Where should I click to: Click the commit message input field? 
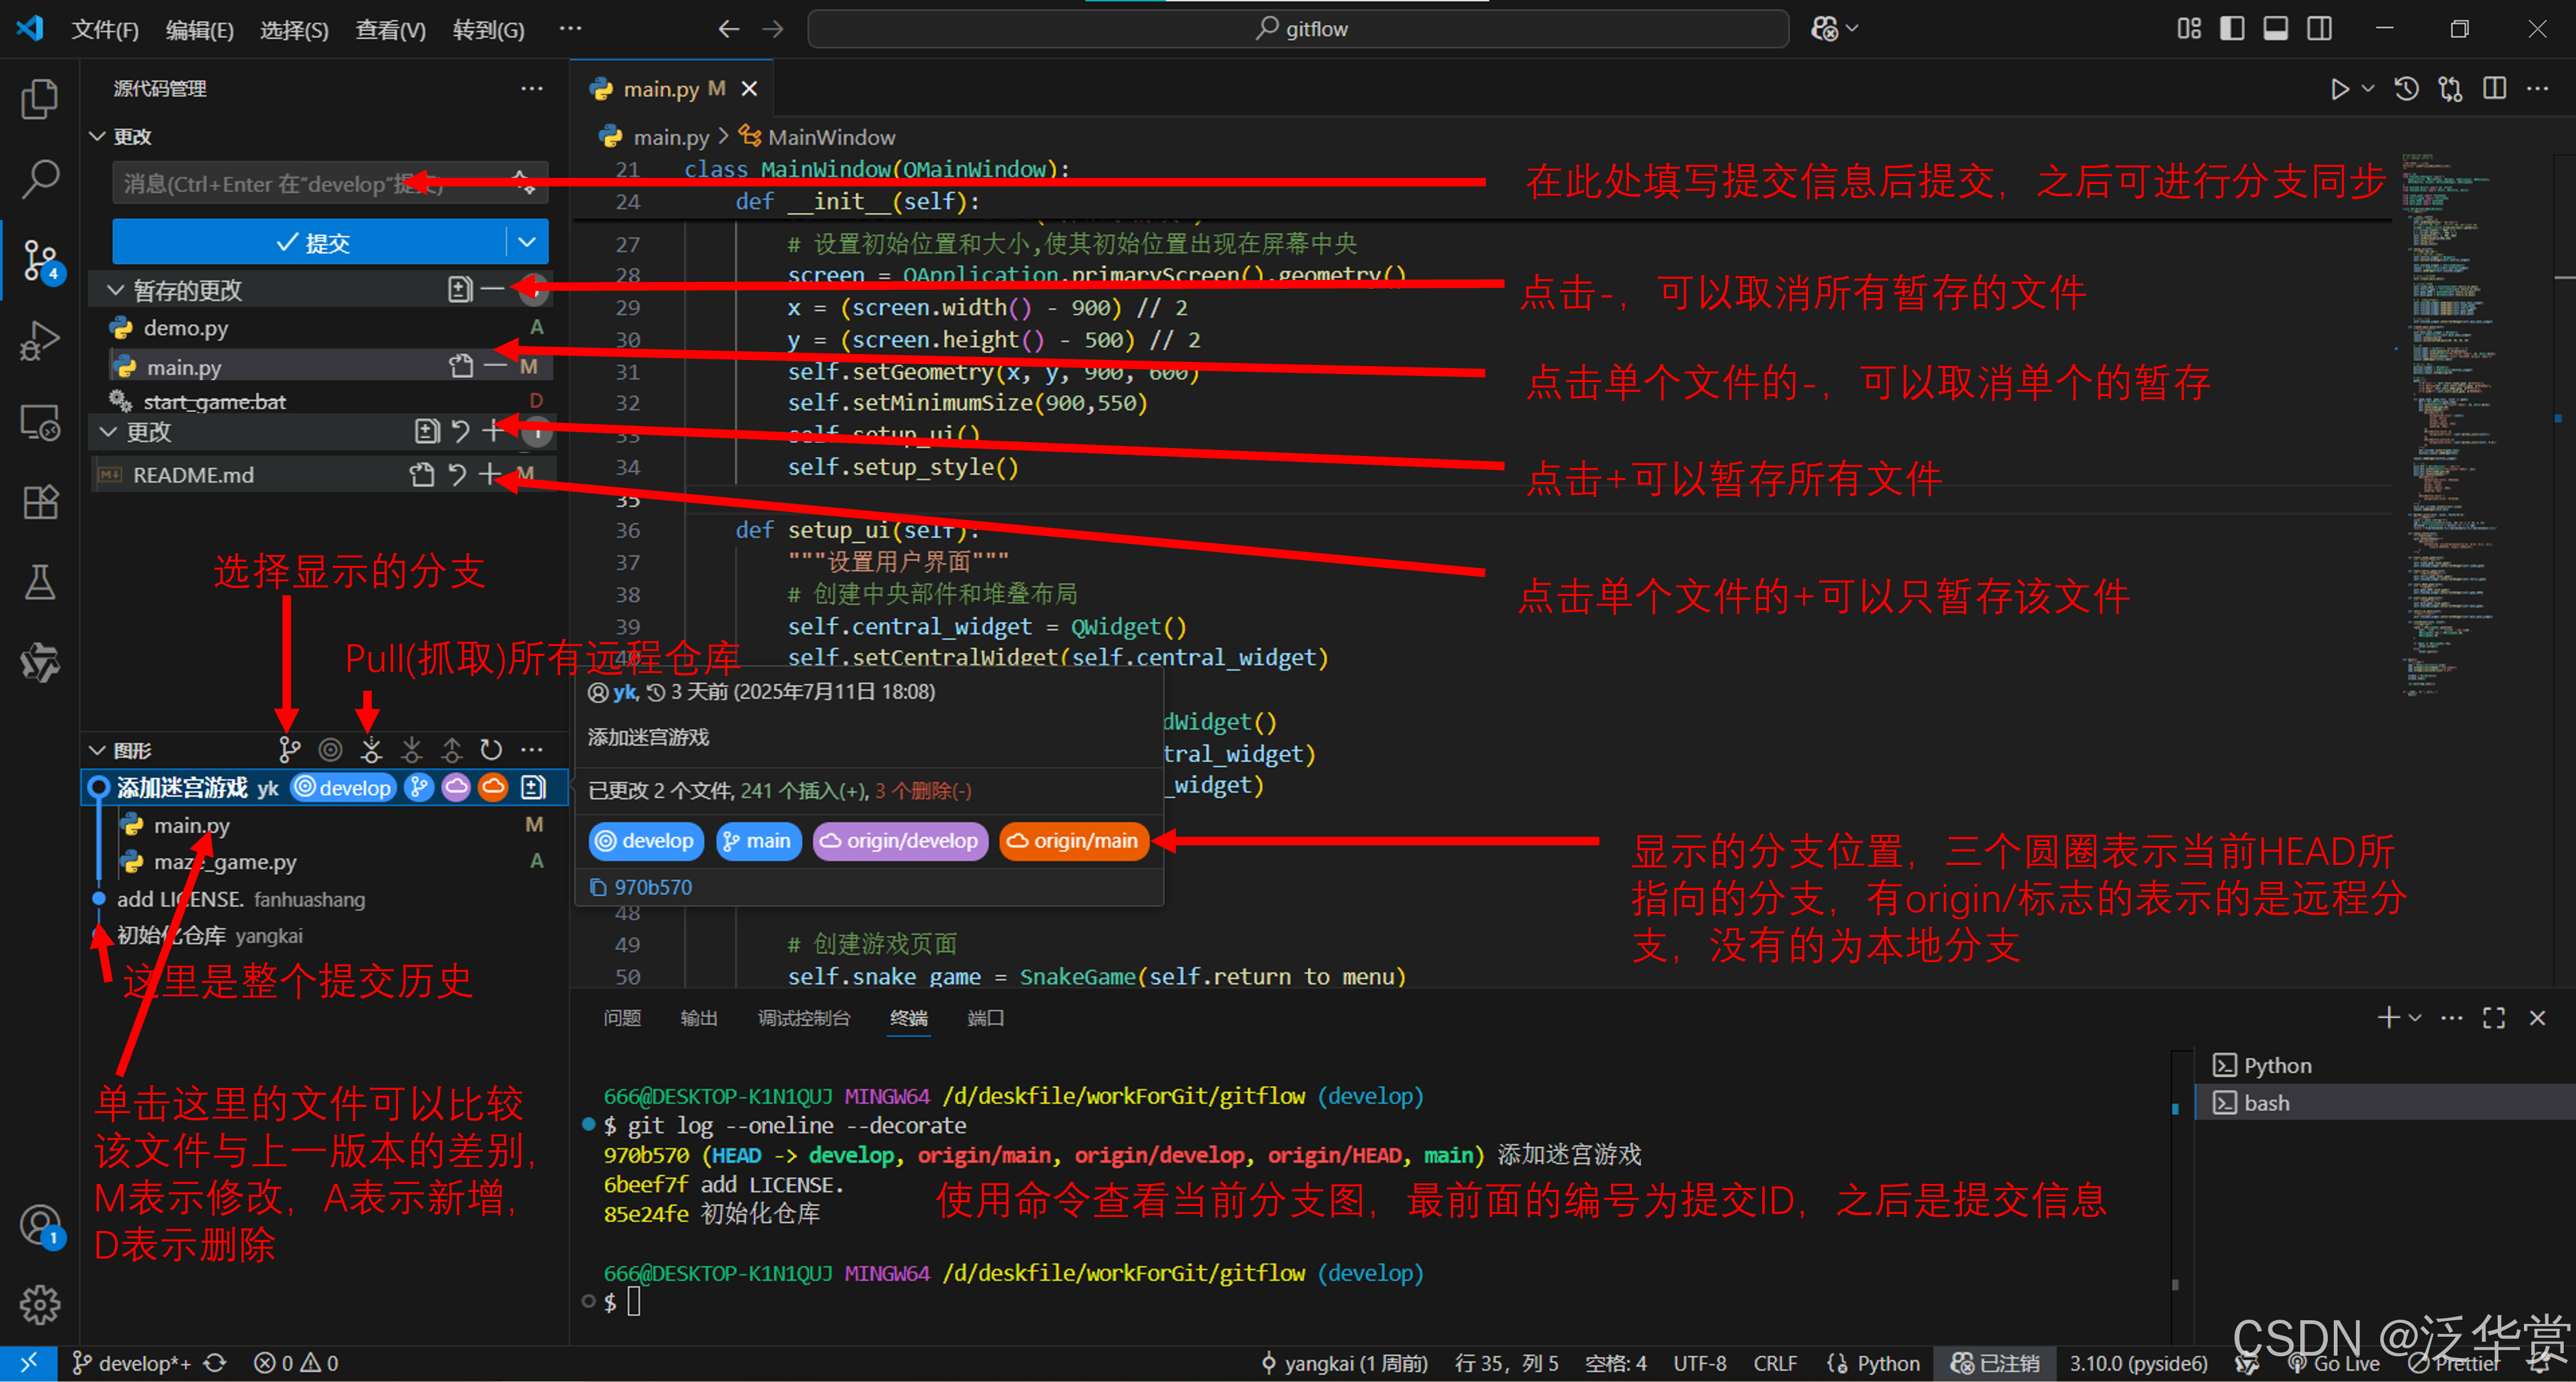pos(329,183)
